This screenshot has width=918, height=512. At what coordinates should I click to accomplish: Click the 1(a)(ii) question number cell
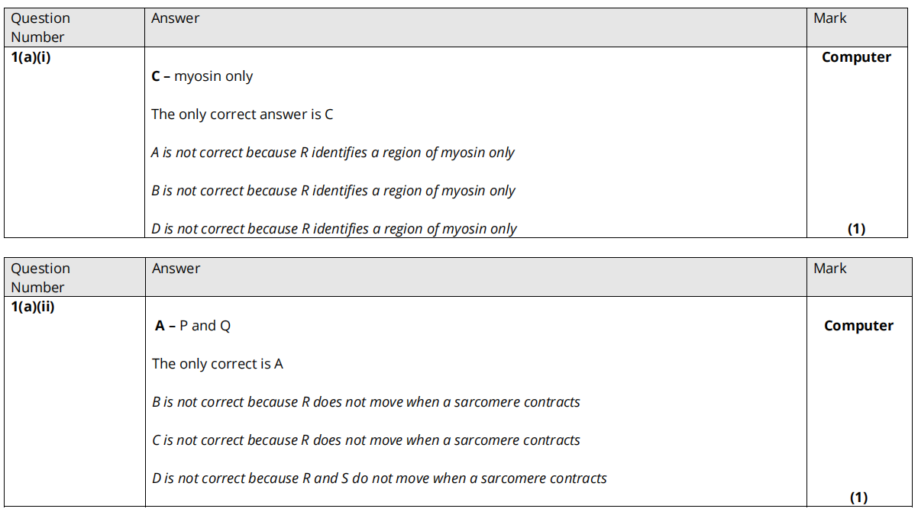33,308
